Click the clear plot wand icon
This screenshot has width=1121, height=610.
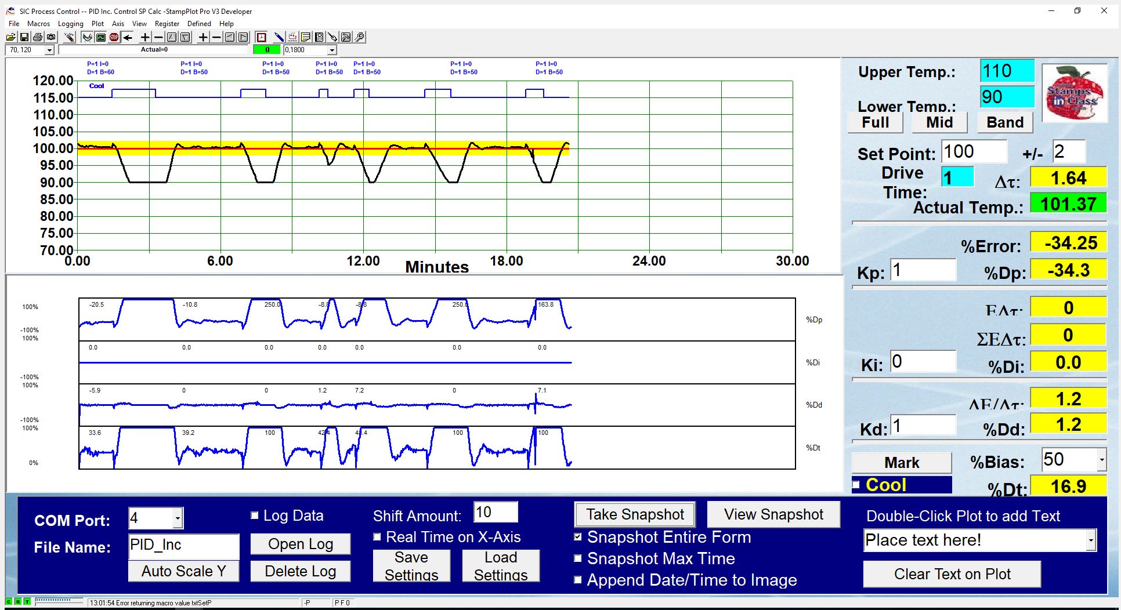(x=70, y=37)
